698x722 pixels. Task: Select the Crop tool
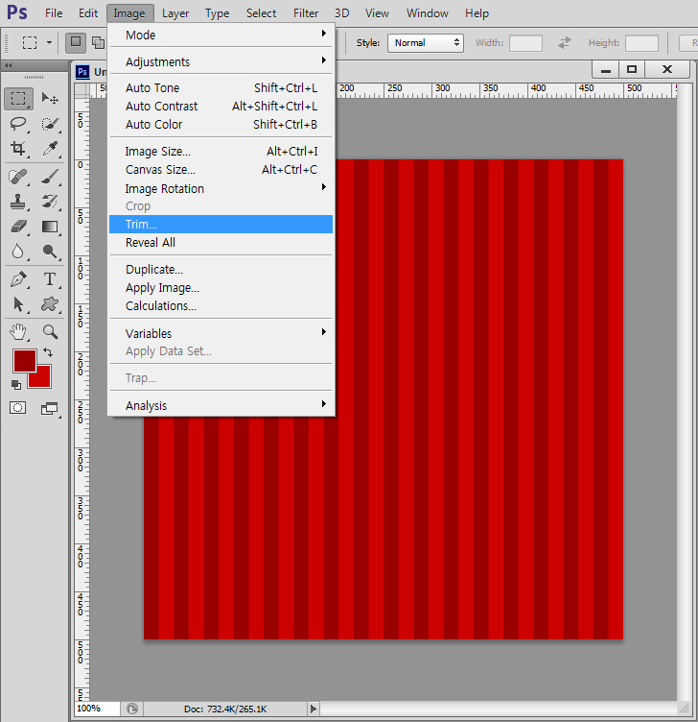[x=18, y=148]
